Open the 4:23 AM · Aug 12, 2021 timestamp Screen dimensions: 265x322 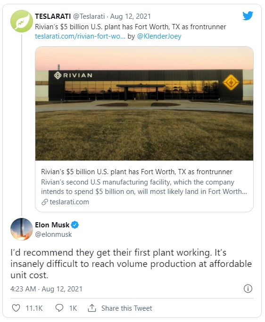pos(46,289)
